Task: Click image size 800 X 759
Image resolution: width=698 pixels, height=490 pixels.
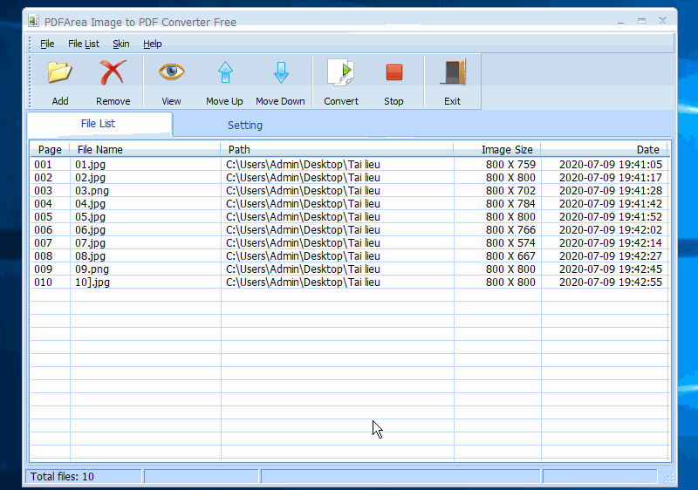Action: coord(510,165)
